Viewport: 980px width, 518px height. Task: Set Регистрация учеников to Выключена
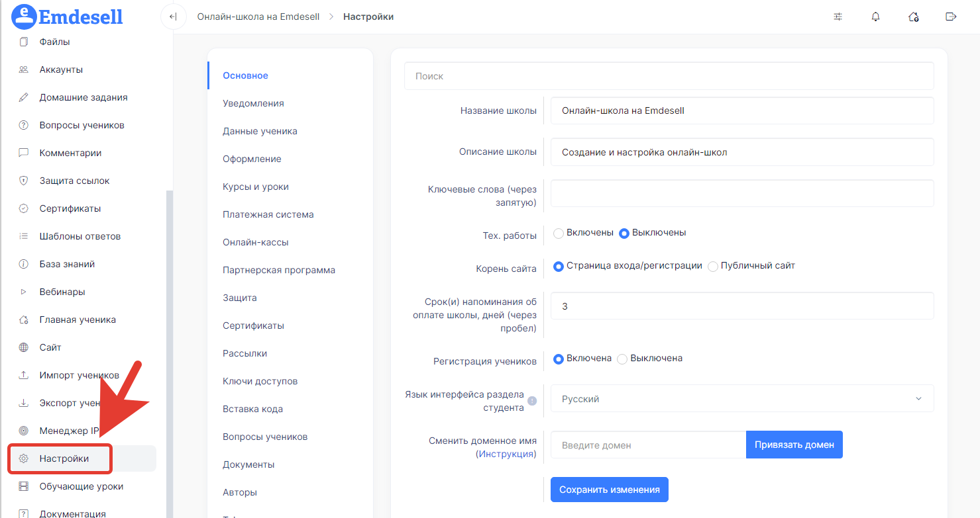[622, 359]
